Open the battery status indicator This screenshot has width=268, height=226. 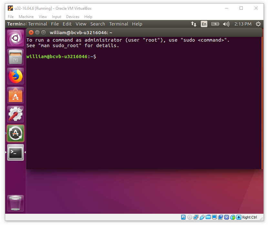coord(215,24)
